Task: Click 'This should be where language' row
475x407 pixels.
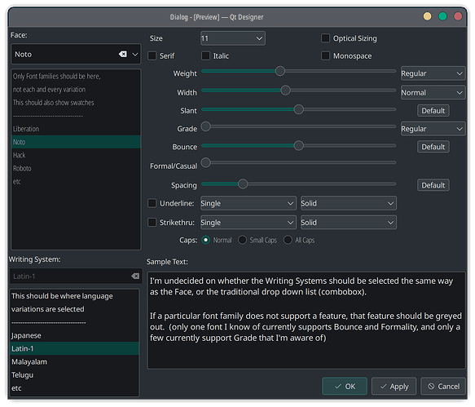Action: point(74,296)
